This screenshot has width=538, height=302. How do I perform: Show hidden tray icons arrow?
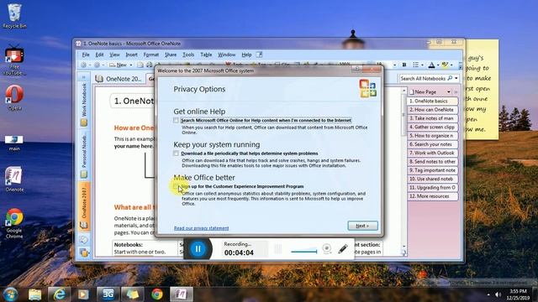point(488,294)
